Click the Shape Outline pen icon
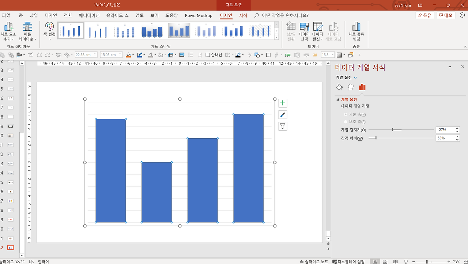This screenshot has width=468, height=264. pyautogui.click(x=139, y=55)
